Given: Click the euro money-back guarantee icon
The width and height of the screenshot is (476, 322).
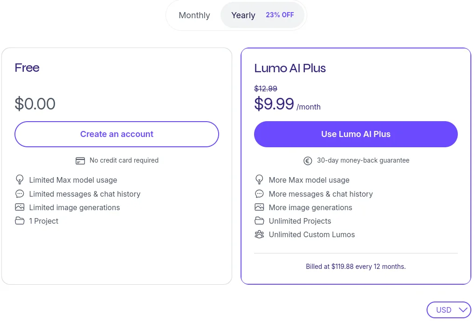Looking at the screenshot, I should [308, 161].
